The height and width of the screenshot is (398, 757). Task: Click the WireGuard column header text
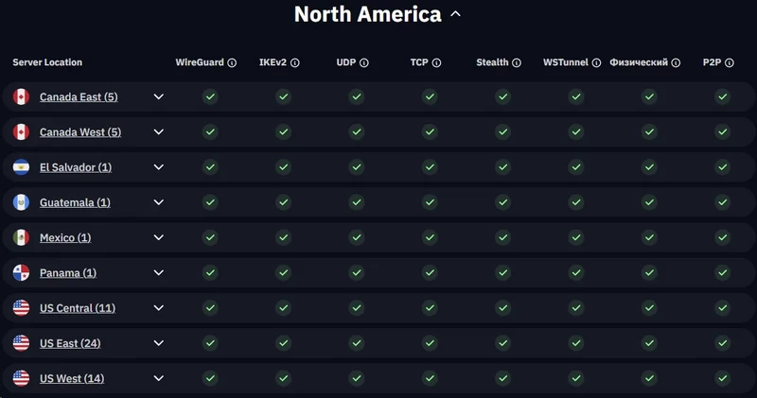click(x=200, y=62)
